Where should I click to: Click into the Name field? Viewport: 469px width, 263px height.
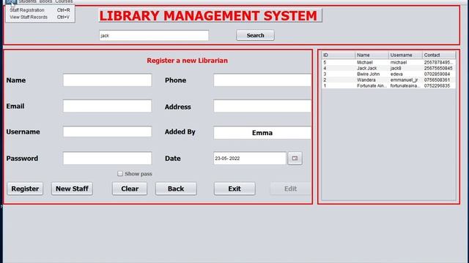tap(108, 80)
